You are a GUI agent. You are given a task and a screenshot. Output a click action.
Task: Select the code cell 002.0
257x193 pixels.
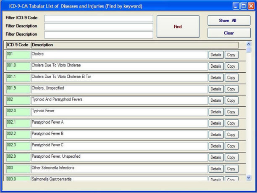click(18, 112)
